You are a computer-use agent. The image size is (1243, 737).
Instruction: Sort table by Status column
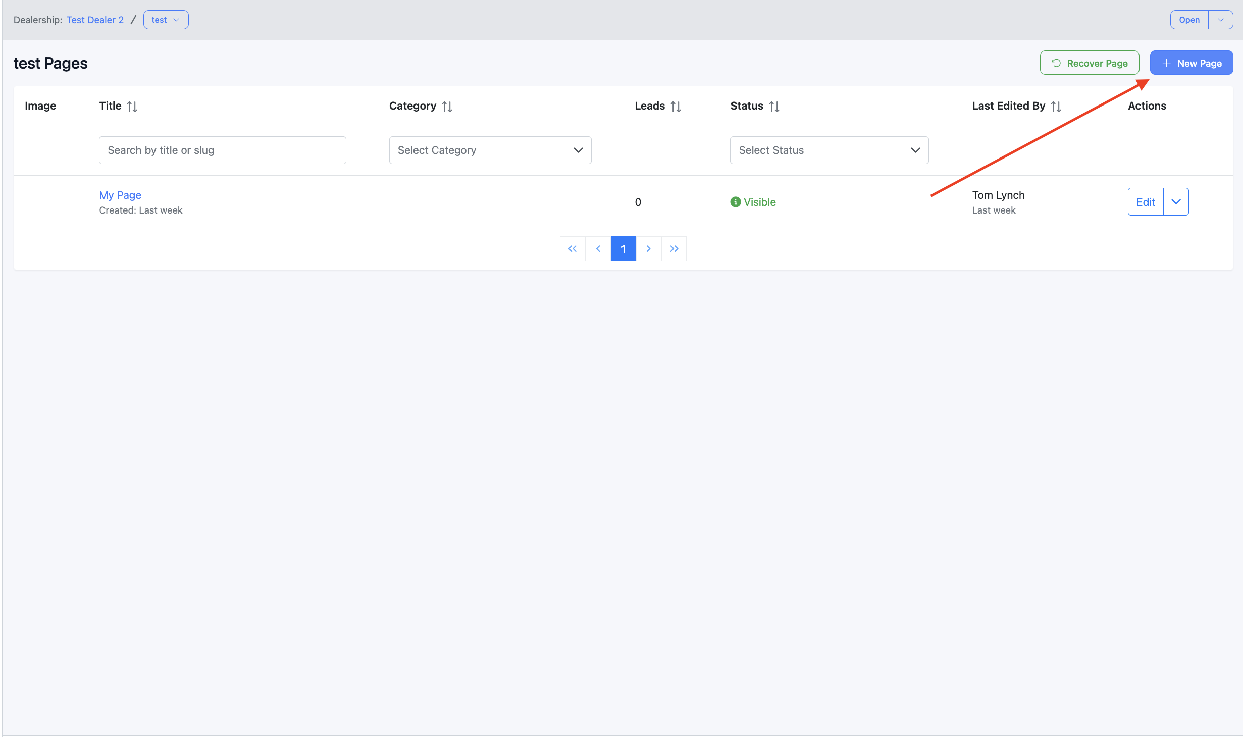774,107
